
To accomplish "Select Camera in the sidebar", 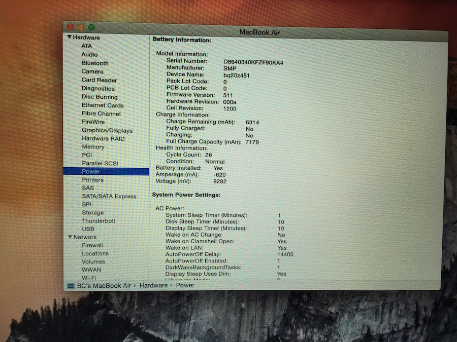I will 92,71.
